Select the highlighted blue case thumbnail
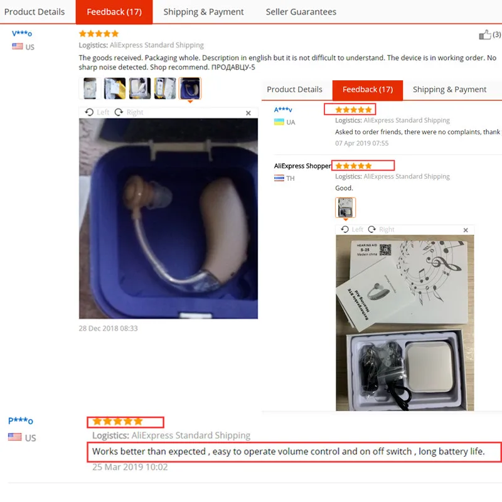The width and height of the screenshot is (502, 502). pos(190,88)
